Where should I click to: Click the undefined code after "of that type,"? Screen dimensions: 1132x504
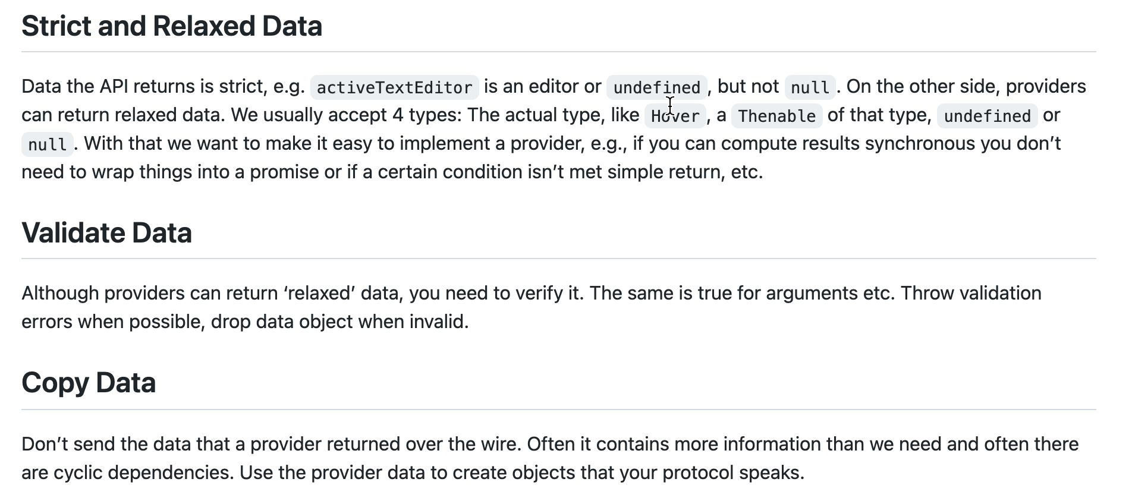(987, 116)
